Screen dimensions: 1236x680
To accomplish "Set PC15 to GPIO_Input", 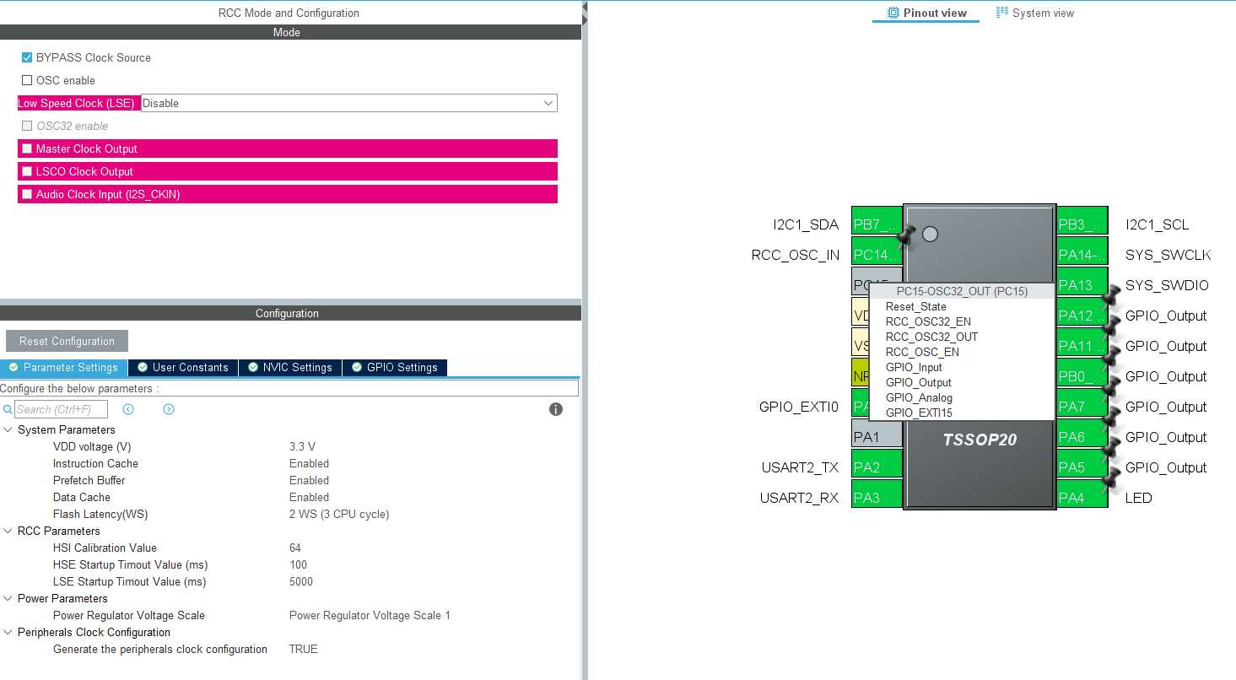I will 914,367.
